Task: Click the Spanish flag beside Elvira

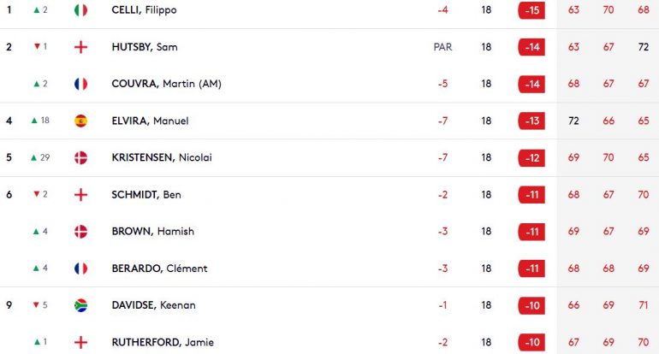Action: coord(80,121)
